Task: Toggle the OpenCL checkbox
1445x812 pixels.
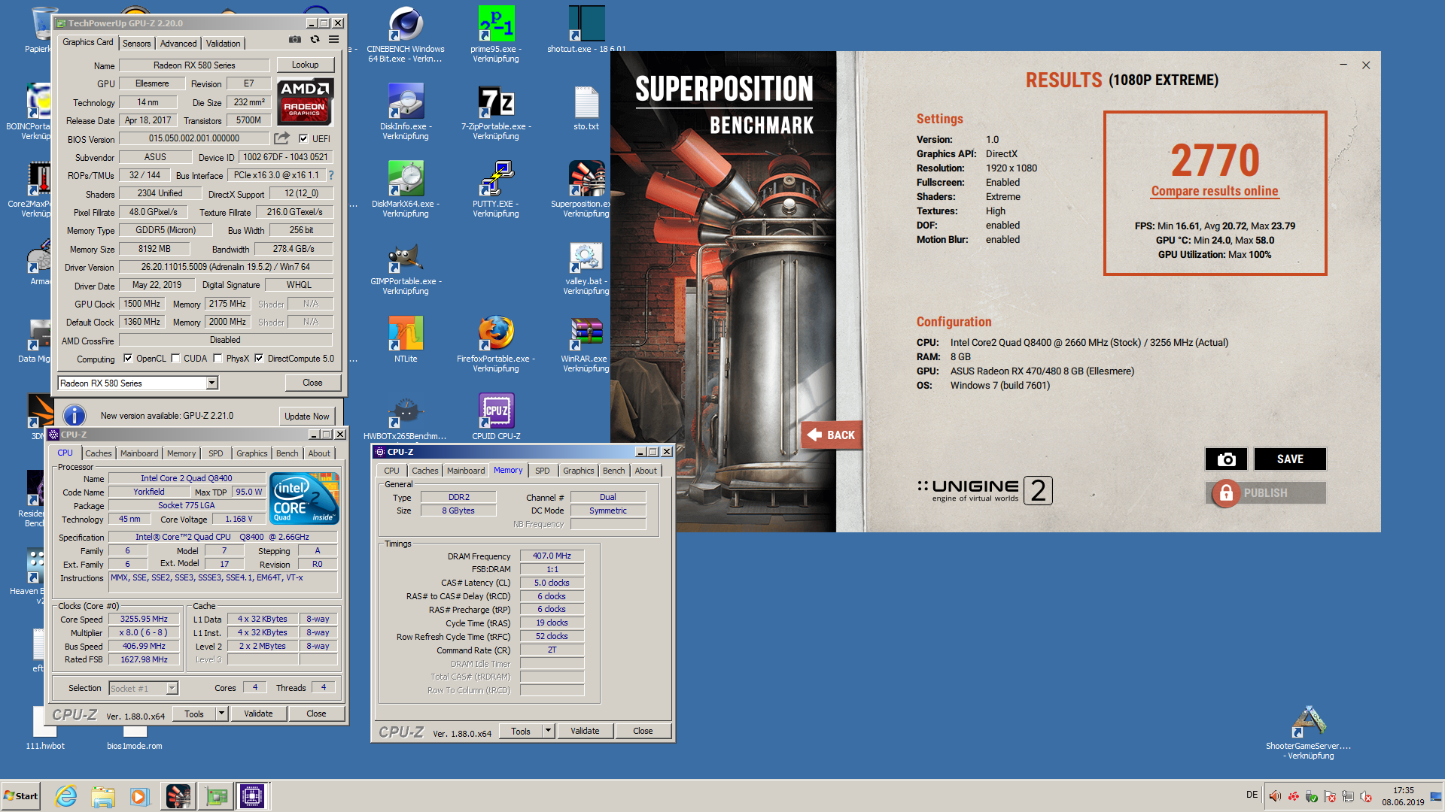Action: pos(128,359)
